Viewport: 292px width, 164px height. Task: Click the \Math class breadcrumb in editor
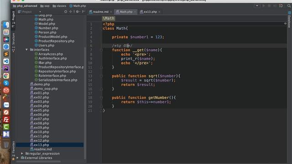(109, 18)
